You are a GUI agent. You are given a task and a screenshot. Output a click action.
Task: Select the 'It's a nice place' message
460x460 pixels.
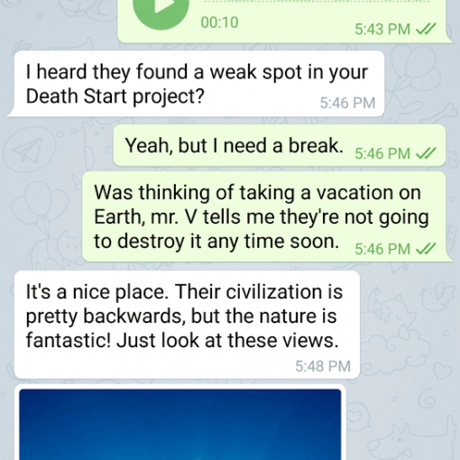(x=187, y=325)
